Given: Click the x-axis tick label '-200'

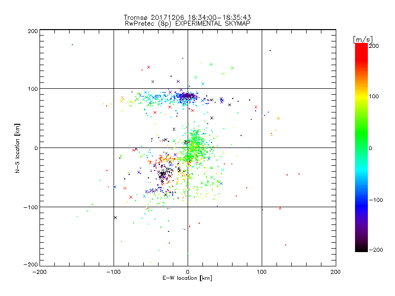Looking at the screenshot, I should click(39, 272).
